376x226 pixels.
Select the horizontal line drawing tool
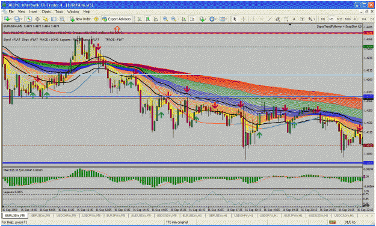coord(261,19)
